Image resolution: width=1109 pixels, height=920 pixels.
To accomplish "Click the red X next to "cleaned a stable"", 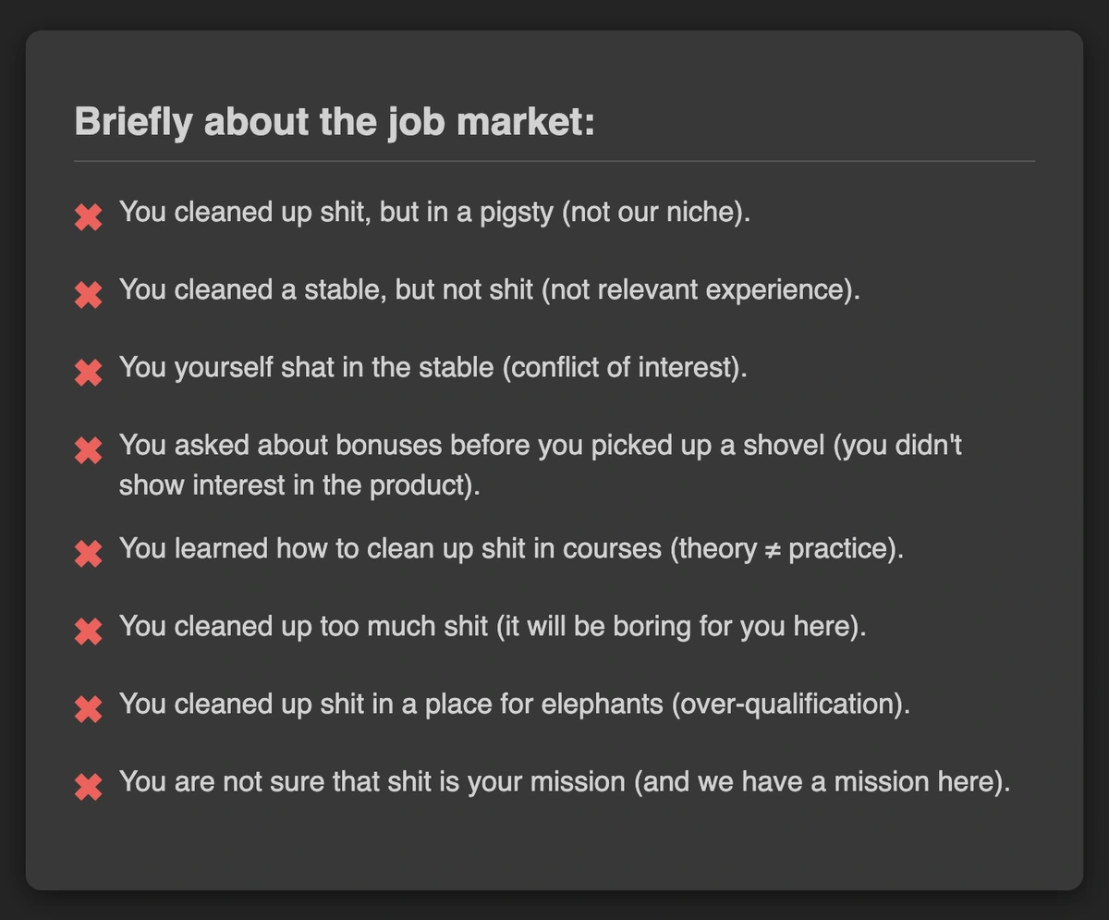I will point(88,295).
